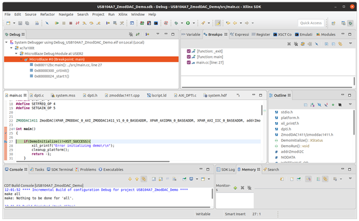The image size is (359, 221).
Task: Select the 0x80000300 _crtinit() stack frame
Action: (49, 71)
